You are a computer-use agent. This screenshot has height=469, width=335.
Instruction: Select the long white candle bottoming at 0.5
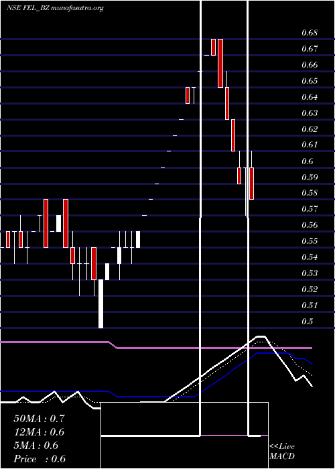tap(100, 304)
